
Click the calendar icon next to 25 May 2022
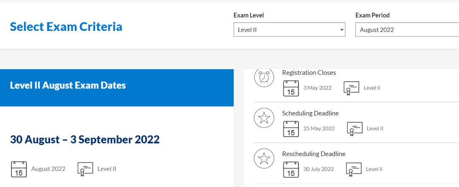(x=291, y=129)
